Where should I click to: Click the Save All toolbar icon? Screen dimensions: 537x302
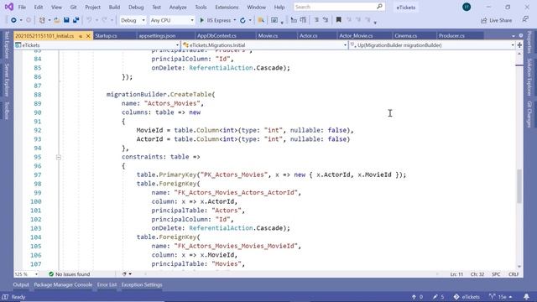(76, 20)
